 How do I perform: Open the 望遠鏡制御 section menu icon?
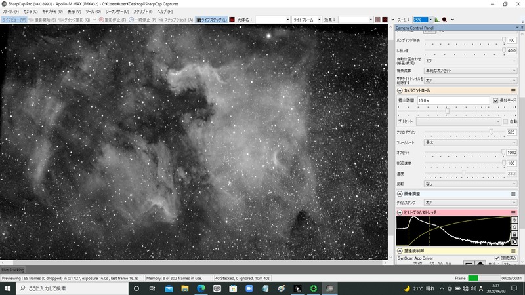coord(513,251)
